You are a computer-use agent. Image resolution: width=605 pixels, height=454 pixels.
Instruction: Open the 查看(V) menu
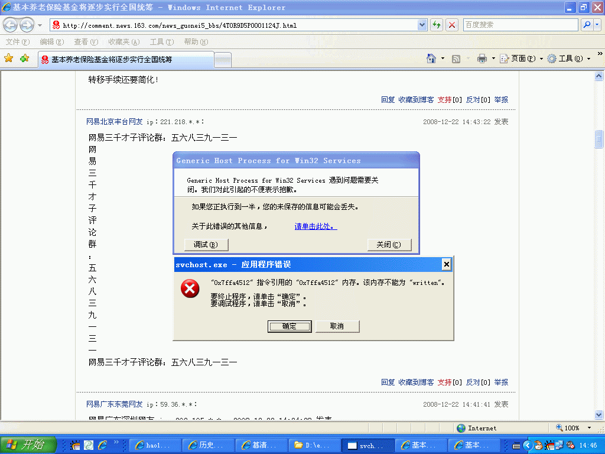(86, 42)
